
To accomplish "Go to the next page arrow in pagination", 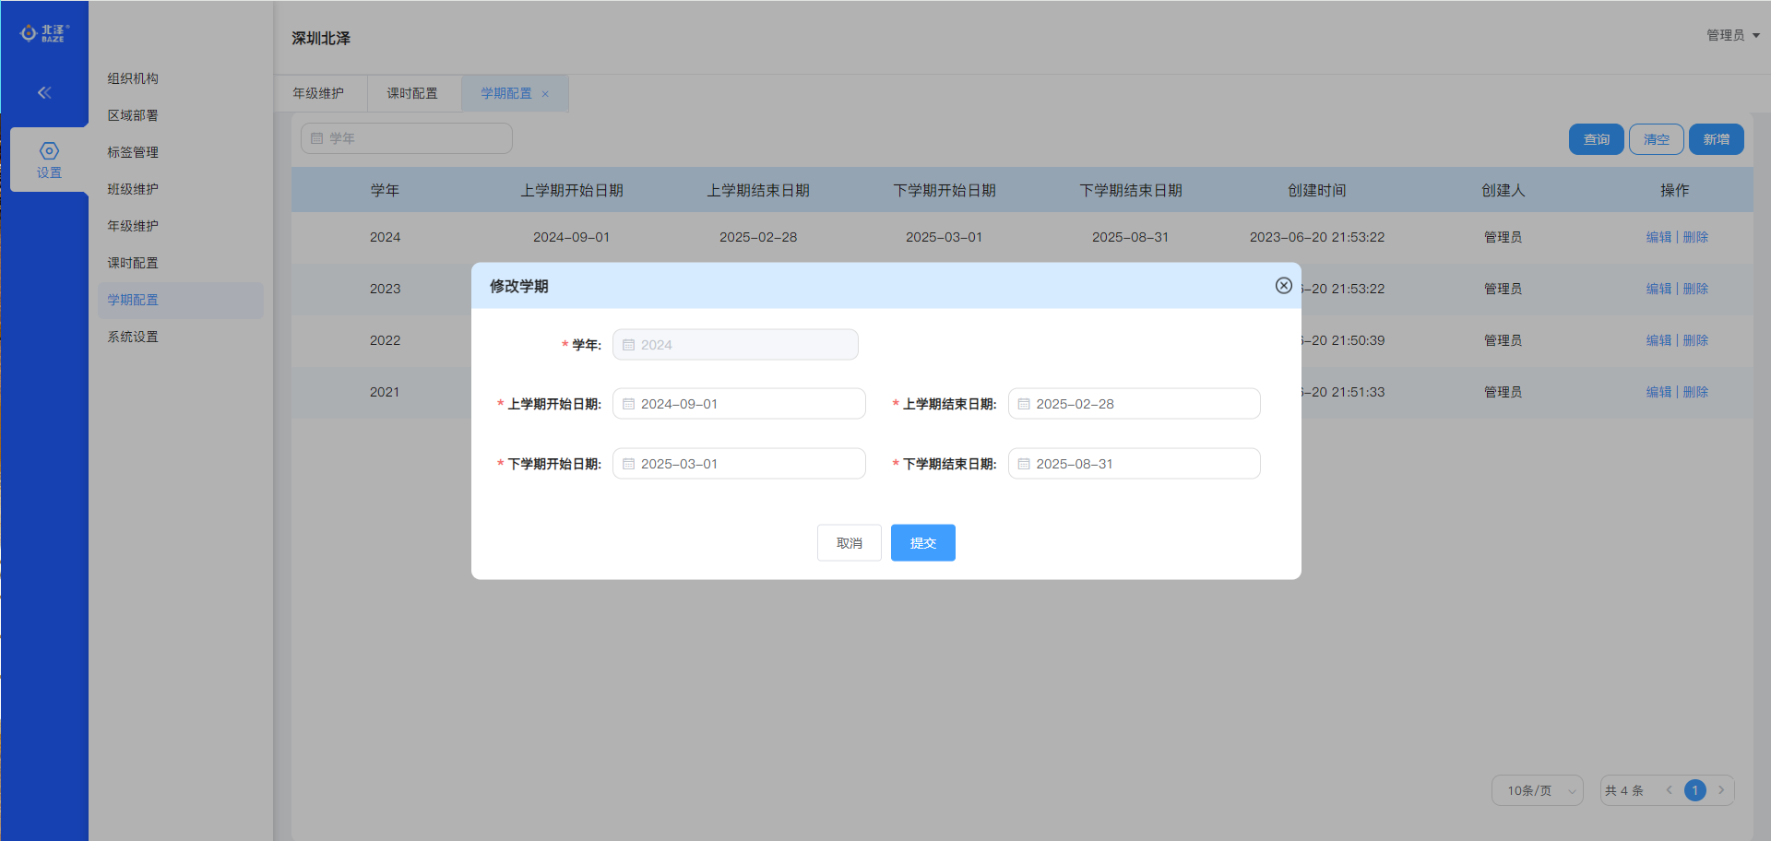I will [x=1721, y=790].
